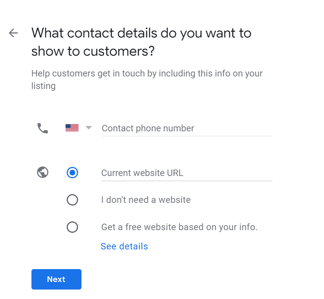The height and width of the screenshot is (299, 324).
Task: Click the globe website icon
Action: click(43, 172)
